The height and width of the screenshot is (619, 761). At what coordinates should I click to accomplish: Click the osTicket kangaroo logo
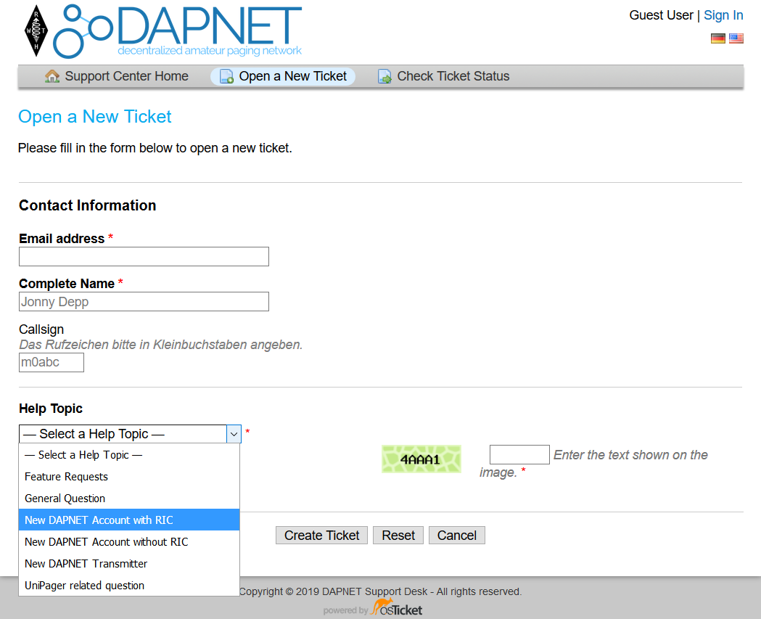397,607
